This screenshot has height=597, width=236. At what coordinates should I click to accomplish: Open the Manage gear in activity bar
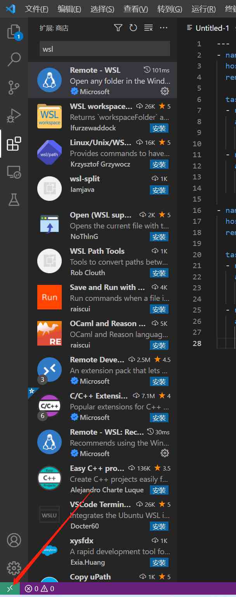[x=14, y=568]
